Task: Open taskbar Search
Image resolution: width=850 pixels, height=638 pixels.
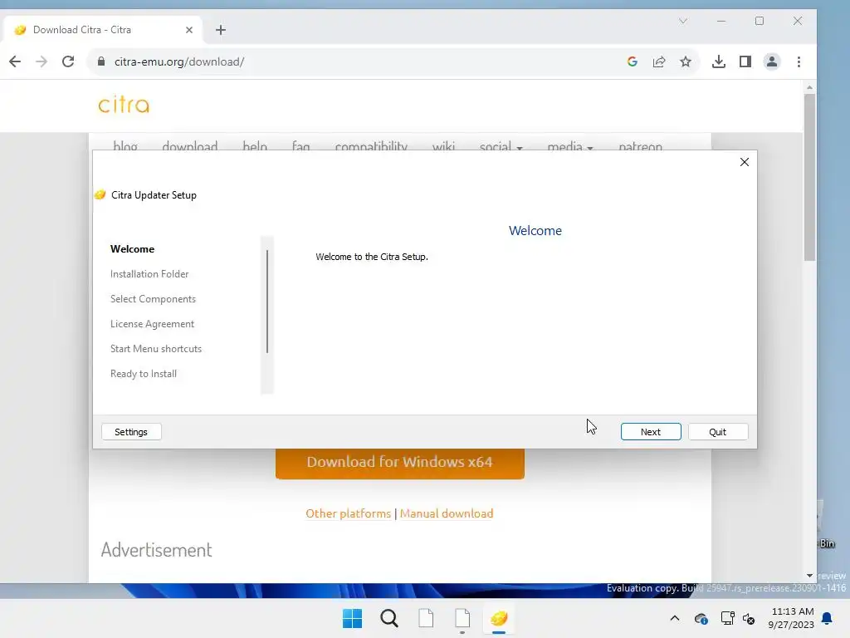Action: tap(389, 618)
